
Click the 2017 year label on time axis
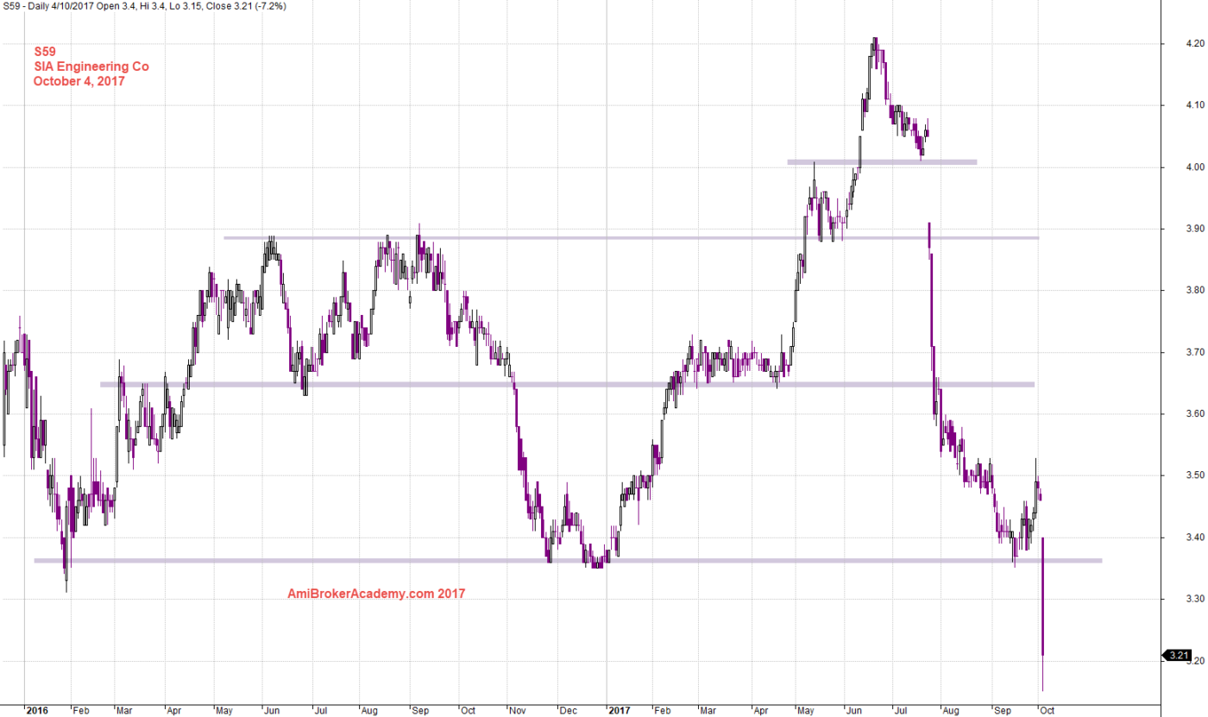pyautogui.click(x=620, y=711)
